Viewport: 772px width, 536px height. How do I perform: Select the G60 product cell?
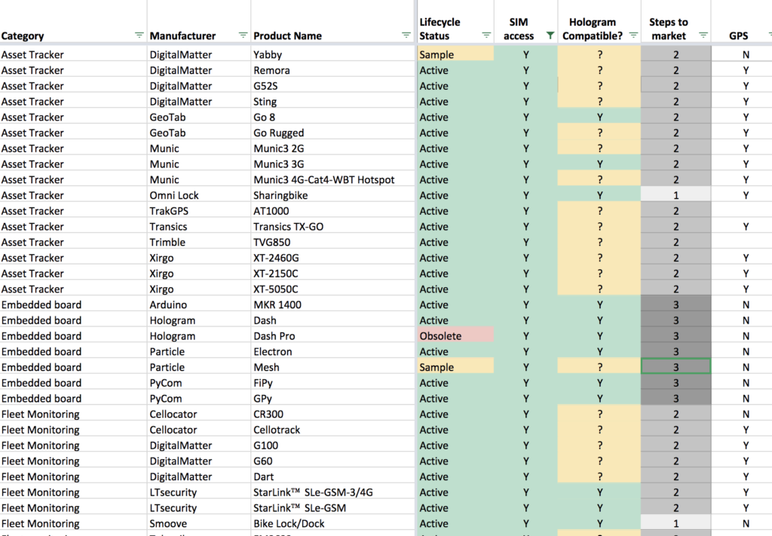pyautogui.click(x=332, y=461)
